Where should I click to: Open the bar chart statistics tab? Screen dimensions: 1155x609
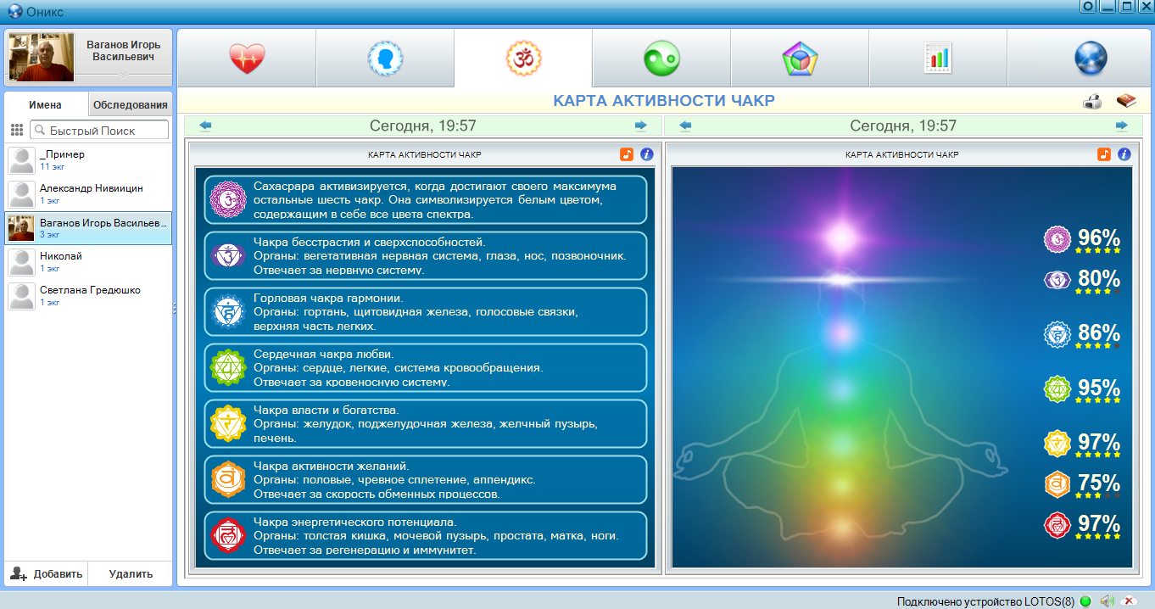pyautogui.click(x=938, y=59)
